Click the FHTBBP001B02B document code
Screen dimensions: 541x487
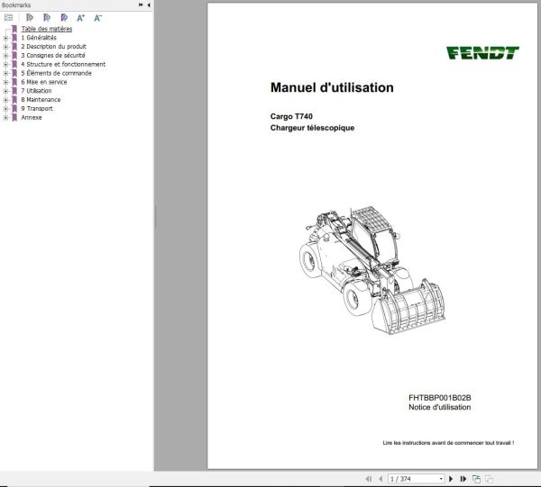440,398
